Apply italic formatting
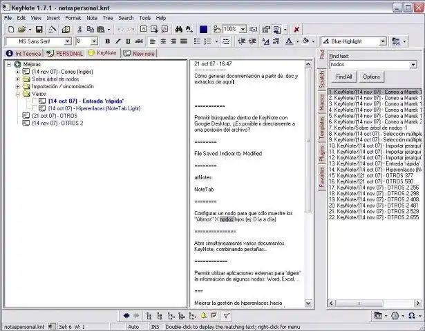 coord(118,41)
